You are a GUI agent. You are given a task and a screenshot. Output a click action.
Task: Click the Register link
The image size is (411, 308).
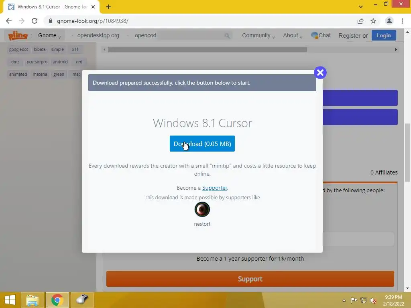[x=349, y=36]
